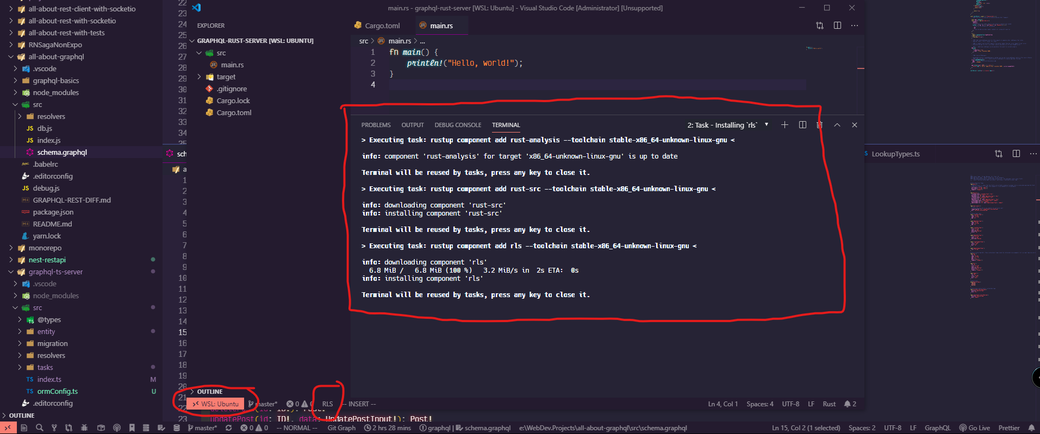Open the OUTPUT panel tab

point(413,125)
